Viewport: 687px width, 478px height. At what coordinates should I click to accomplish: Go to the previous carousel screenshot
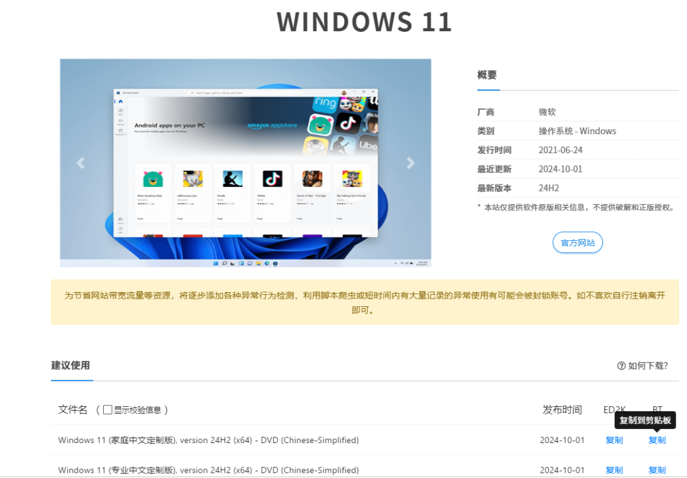point(81,163)
